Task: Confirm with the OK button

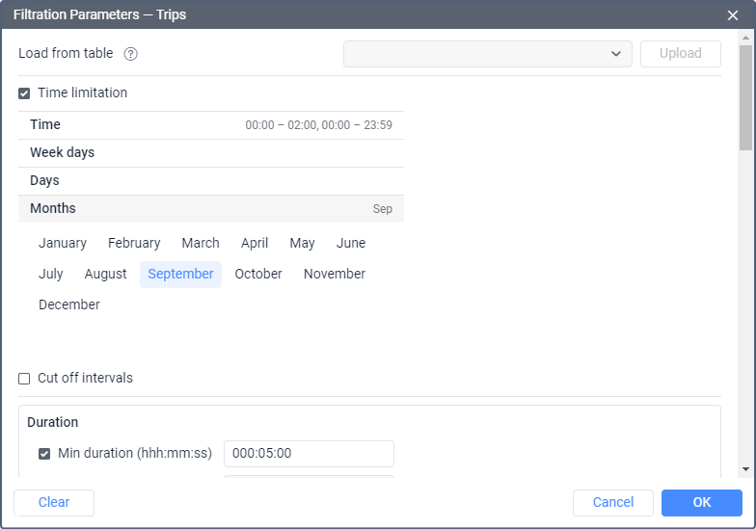Action: click(702, 503)
